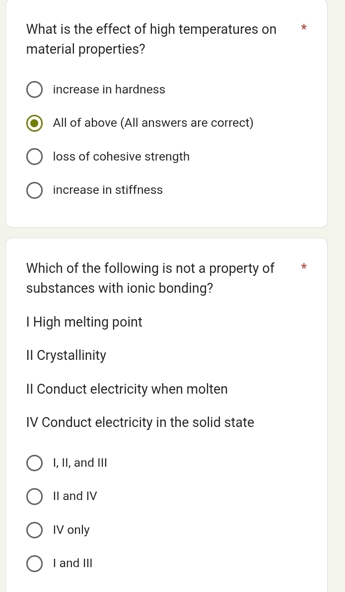Click the selected "All of above" radio button
The image size is (345, 592).
click(34, 123)
